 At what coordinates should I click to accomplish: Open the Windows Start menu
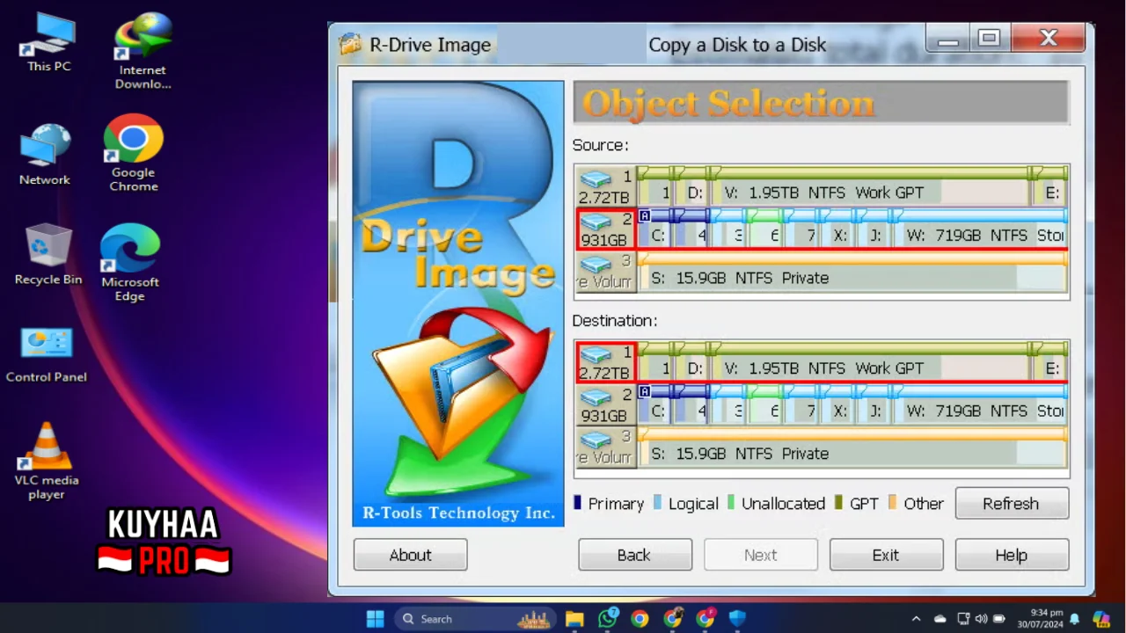click(376, 619)
